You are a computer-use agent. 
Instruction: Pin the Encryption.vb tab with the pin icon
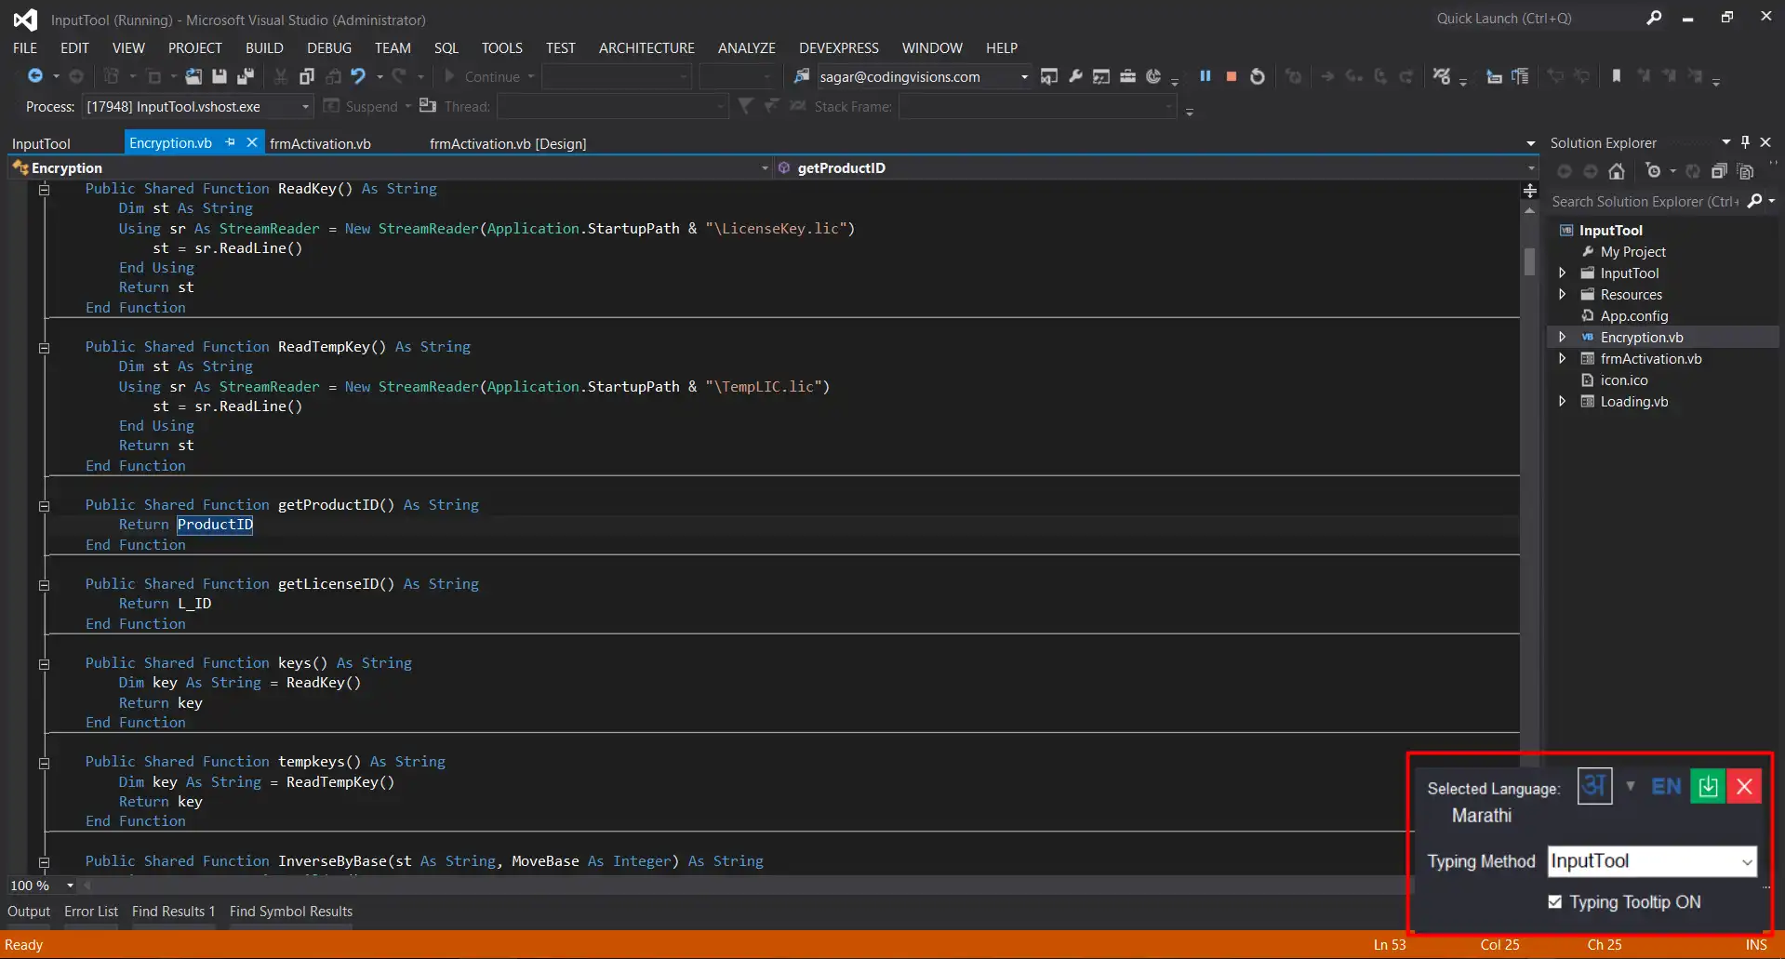[x=231, y=142]
